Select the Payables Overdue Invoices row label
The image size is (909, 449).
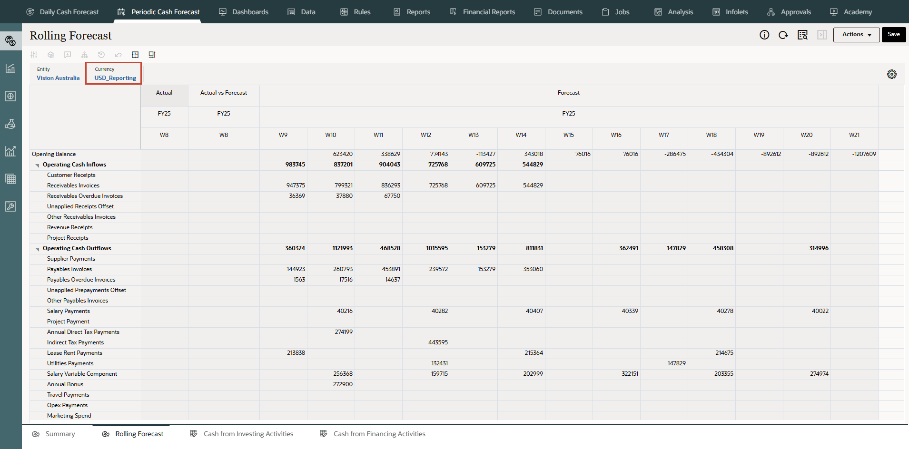[81, 280]
